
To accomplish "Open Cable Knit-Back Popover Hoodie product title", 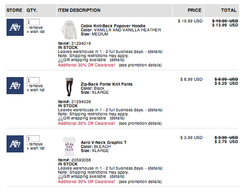I will [x=113, y=26].
